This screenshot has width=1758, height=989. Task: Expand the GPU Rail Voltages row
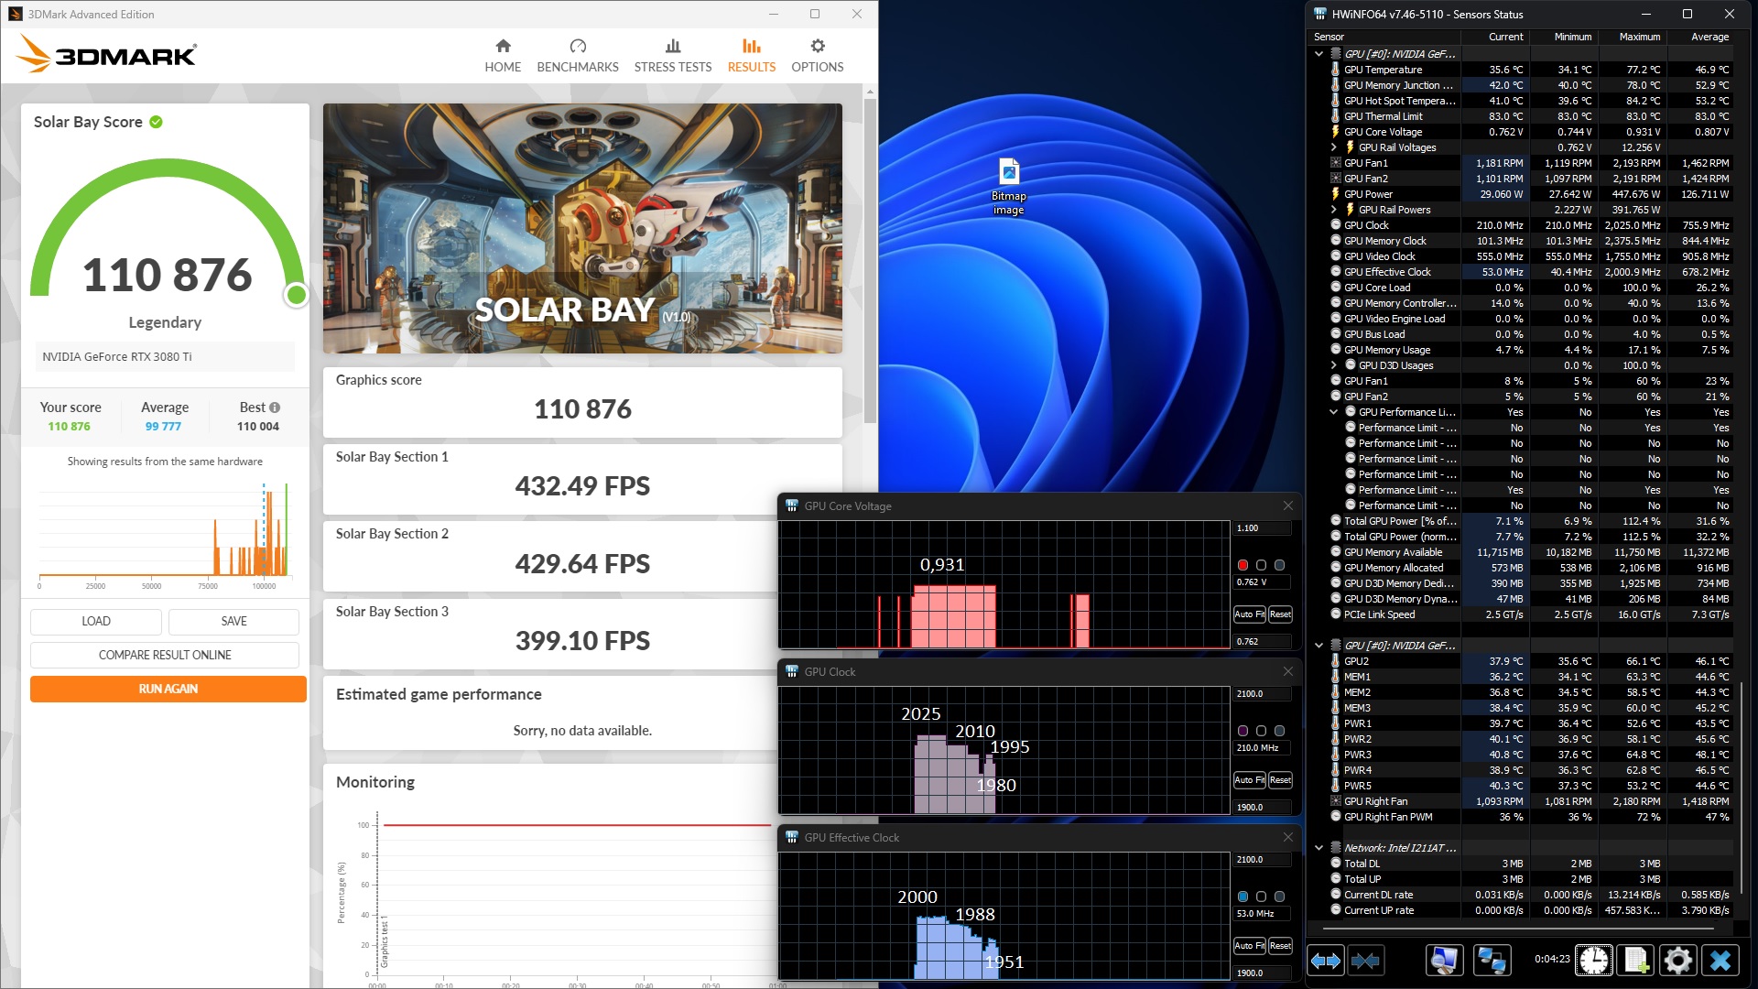point(1333,147)
